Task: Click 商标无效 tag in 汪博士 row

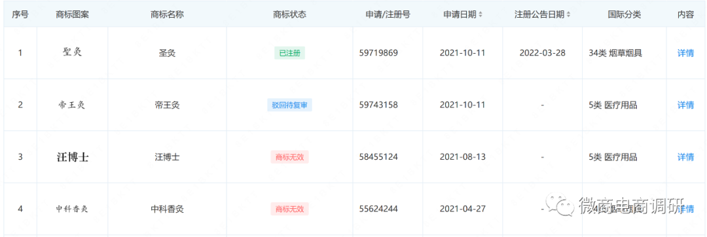Action: [289, 157]
